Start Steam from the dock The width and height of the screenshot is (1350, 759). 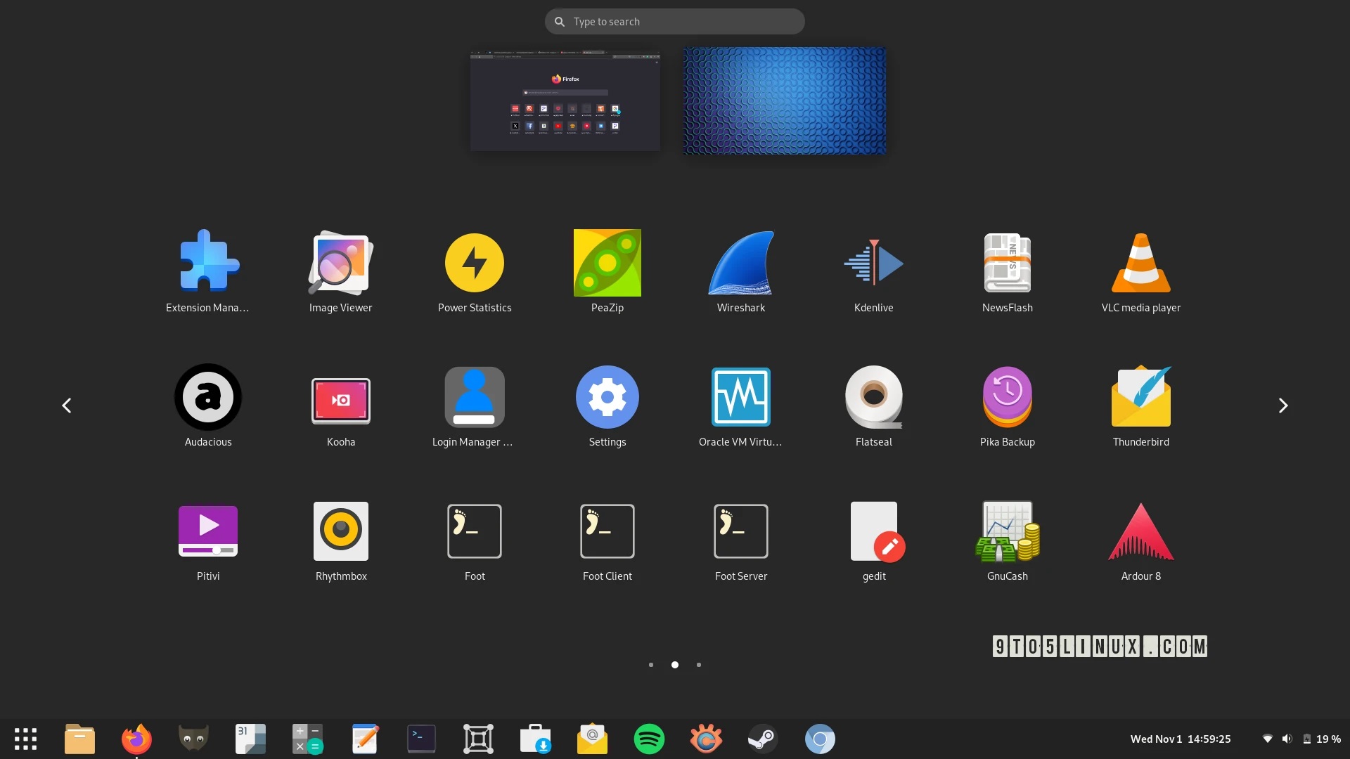pyautogui.click(x=762, y=739)
